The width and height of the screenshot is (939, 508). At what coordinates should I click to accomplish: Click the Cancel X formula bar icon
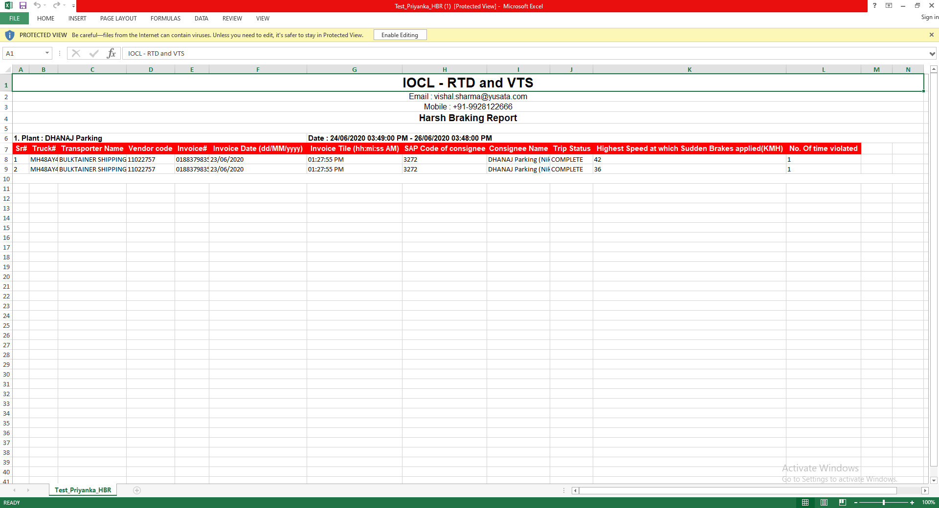[76, 53]
